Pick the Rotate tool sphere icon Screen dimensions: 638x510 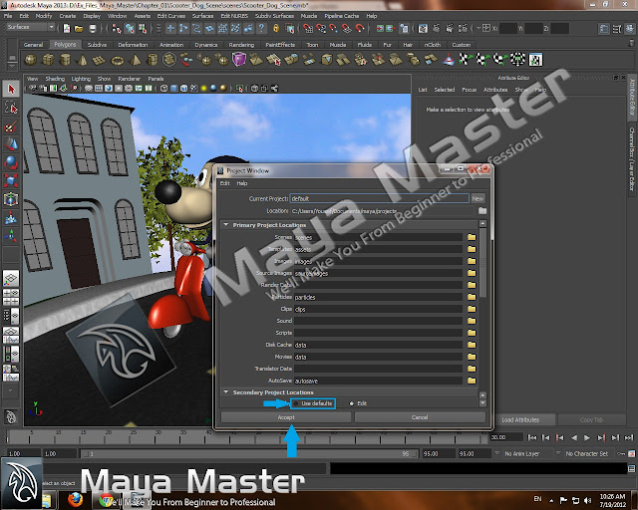[11, 162]
